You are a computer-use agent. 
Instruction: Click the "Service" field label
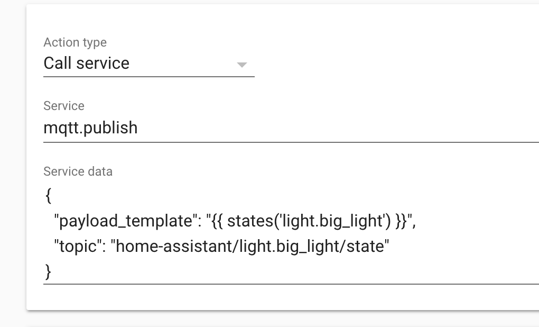(64, 106)
